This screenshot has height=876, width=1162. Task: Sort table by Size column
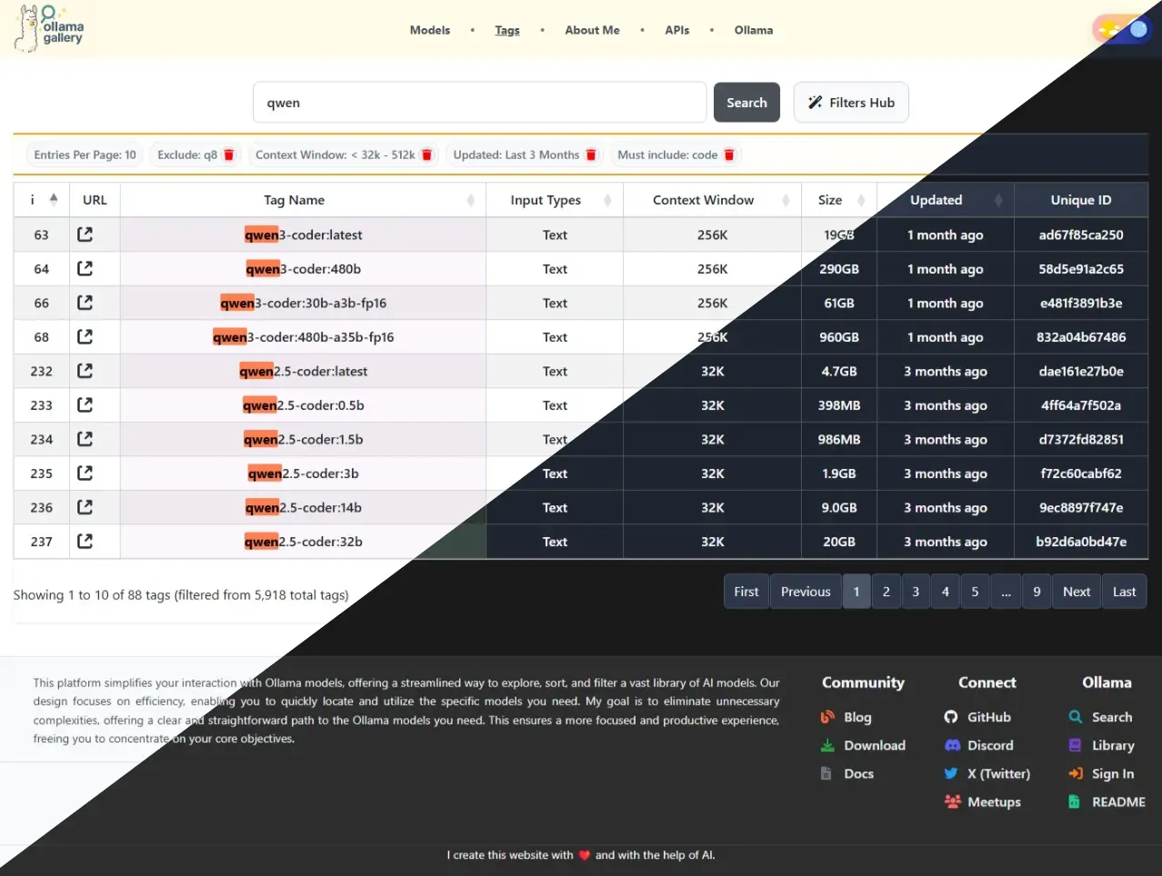coord(861,200)
